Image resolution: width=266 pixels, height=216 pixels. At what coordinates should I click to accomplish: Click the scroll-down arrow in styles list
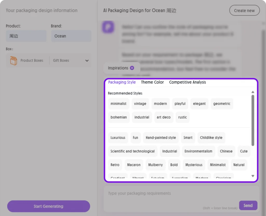click(x=253, y=176)
